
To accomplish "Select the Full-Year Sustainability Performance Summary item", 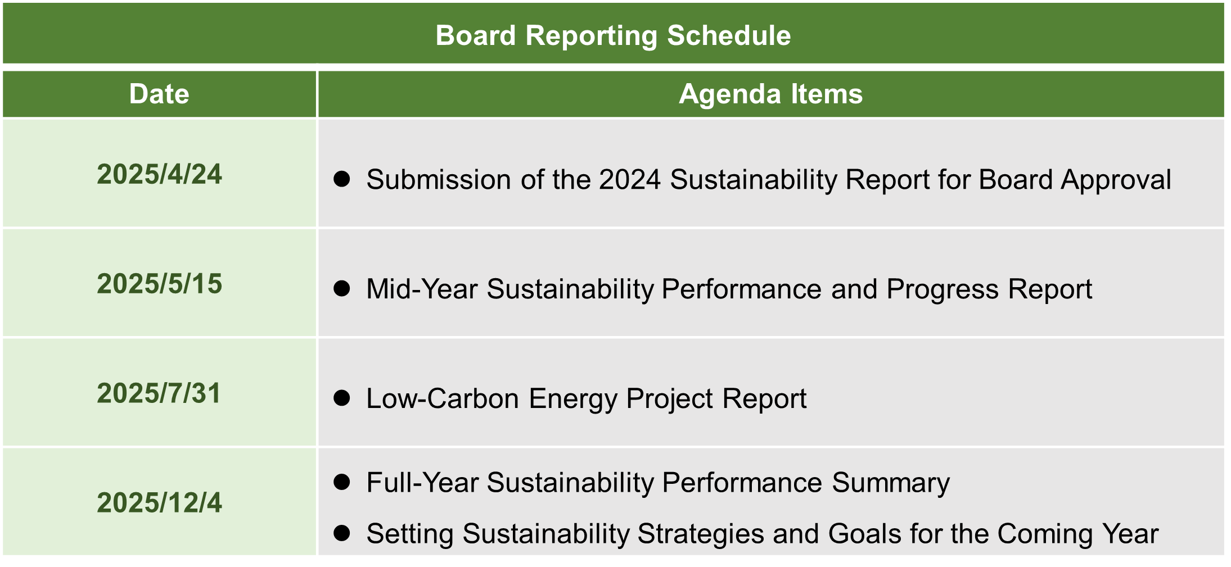I will (658, 483).
